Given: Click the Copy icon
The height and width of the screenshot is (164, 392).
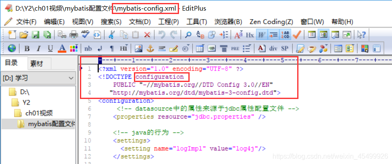Looking at the screenshot, I should pos(123,35).
